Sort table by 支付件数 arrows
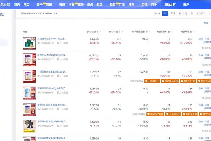 click(x=122, y=32)
